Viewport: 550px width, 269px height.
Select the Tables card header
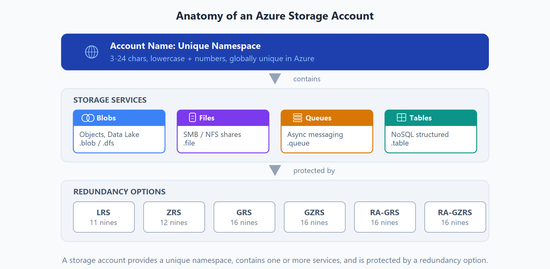pos(431,118)
